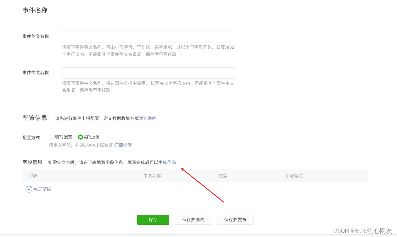Open 详细说明 link beside 配置信息
The width and height of the screenshot is (397, 237).
[x=148, y=119]
